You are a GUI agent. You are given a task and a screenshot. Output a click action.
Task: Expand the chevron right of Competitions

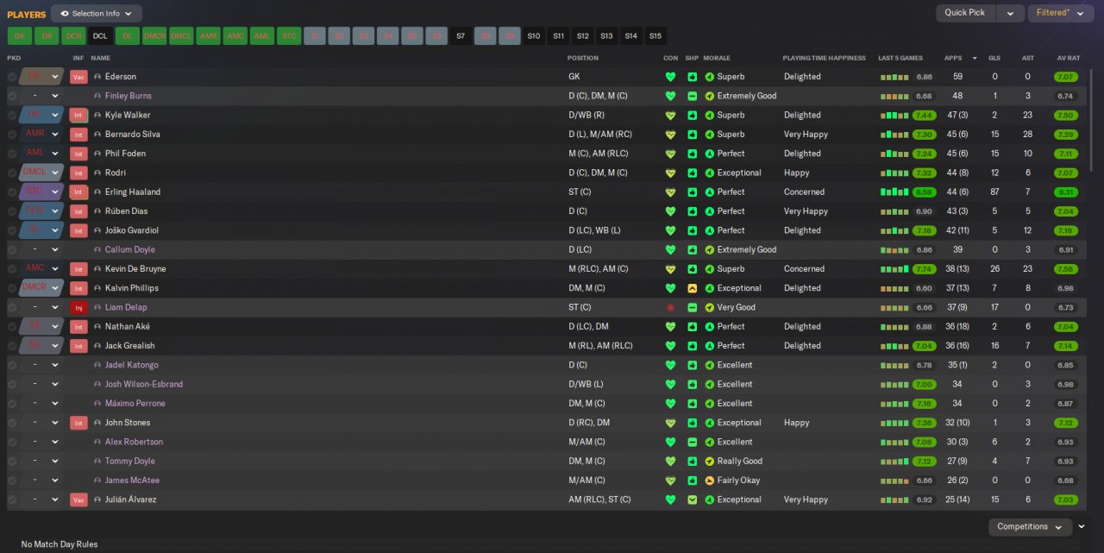coord(1082,526)
